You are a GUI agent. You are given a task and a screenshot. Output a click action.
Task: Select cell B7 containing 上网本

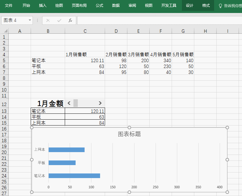coord(48,72)
